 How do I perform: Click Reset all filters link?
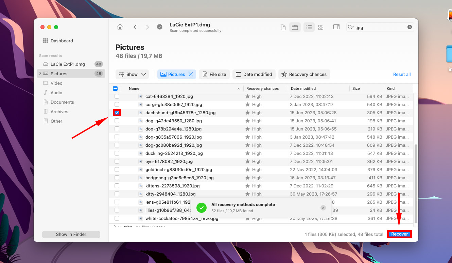(402, 74)
